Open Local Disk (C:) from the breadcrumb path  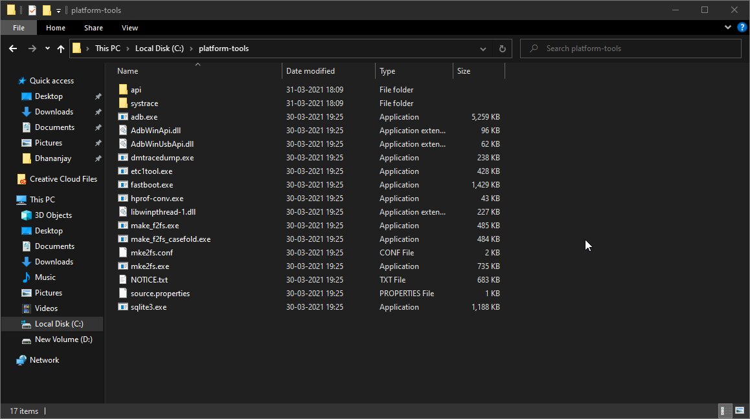159,48
